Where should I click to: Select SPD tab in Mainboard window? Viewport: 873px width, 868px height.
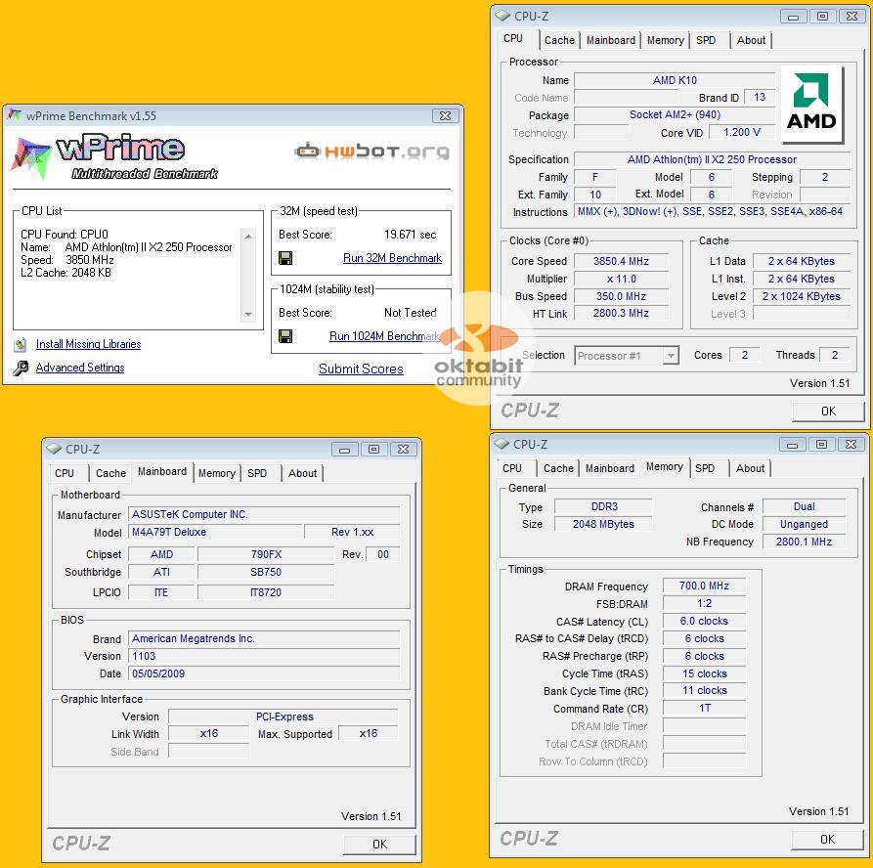coord(257,473)
